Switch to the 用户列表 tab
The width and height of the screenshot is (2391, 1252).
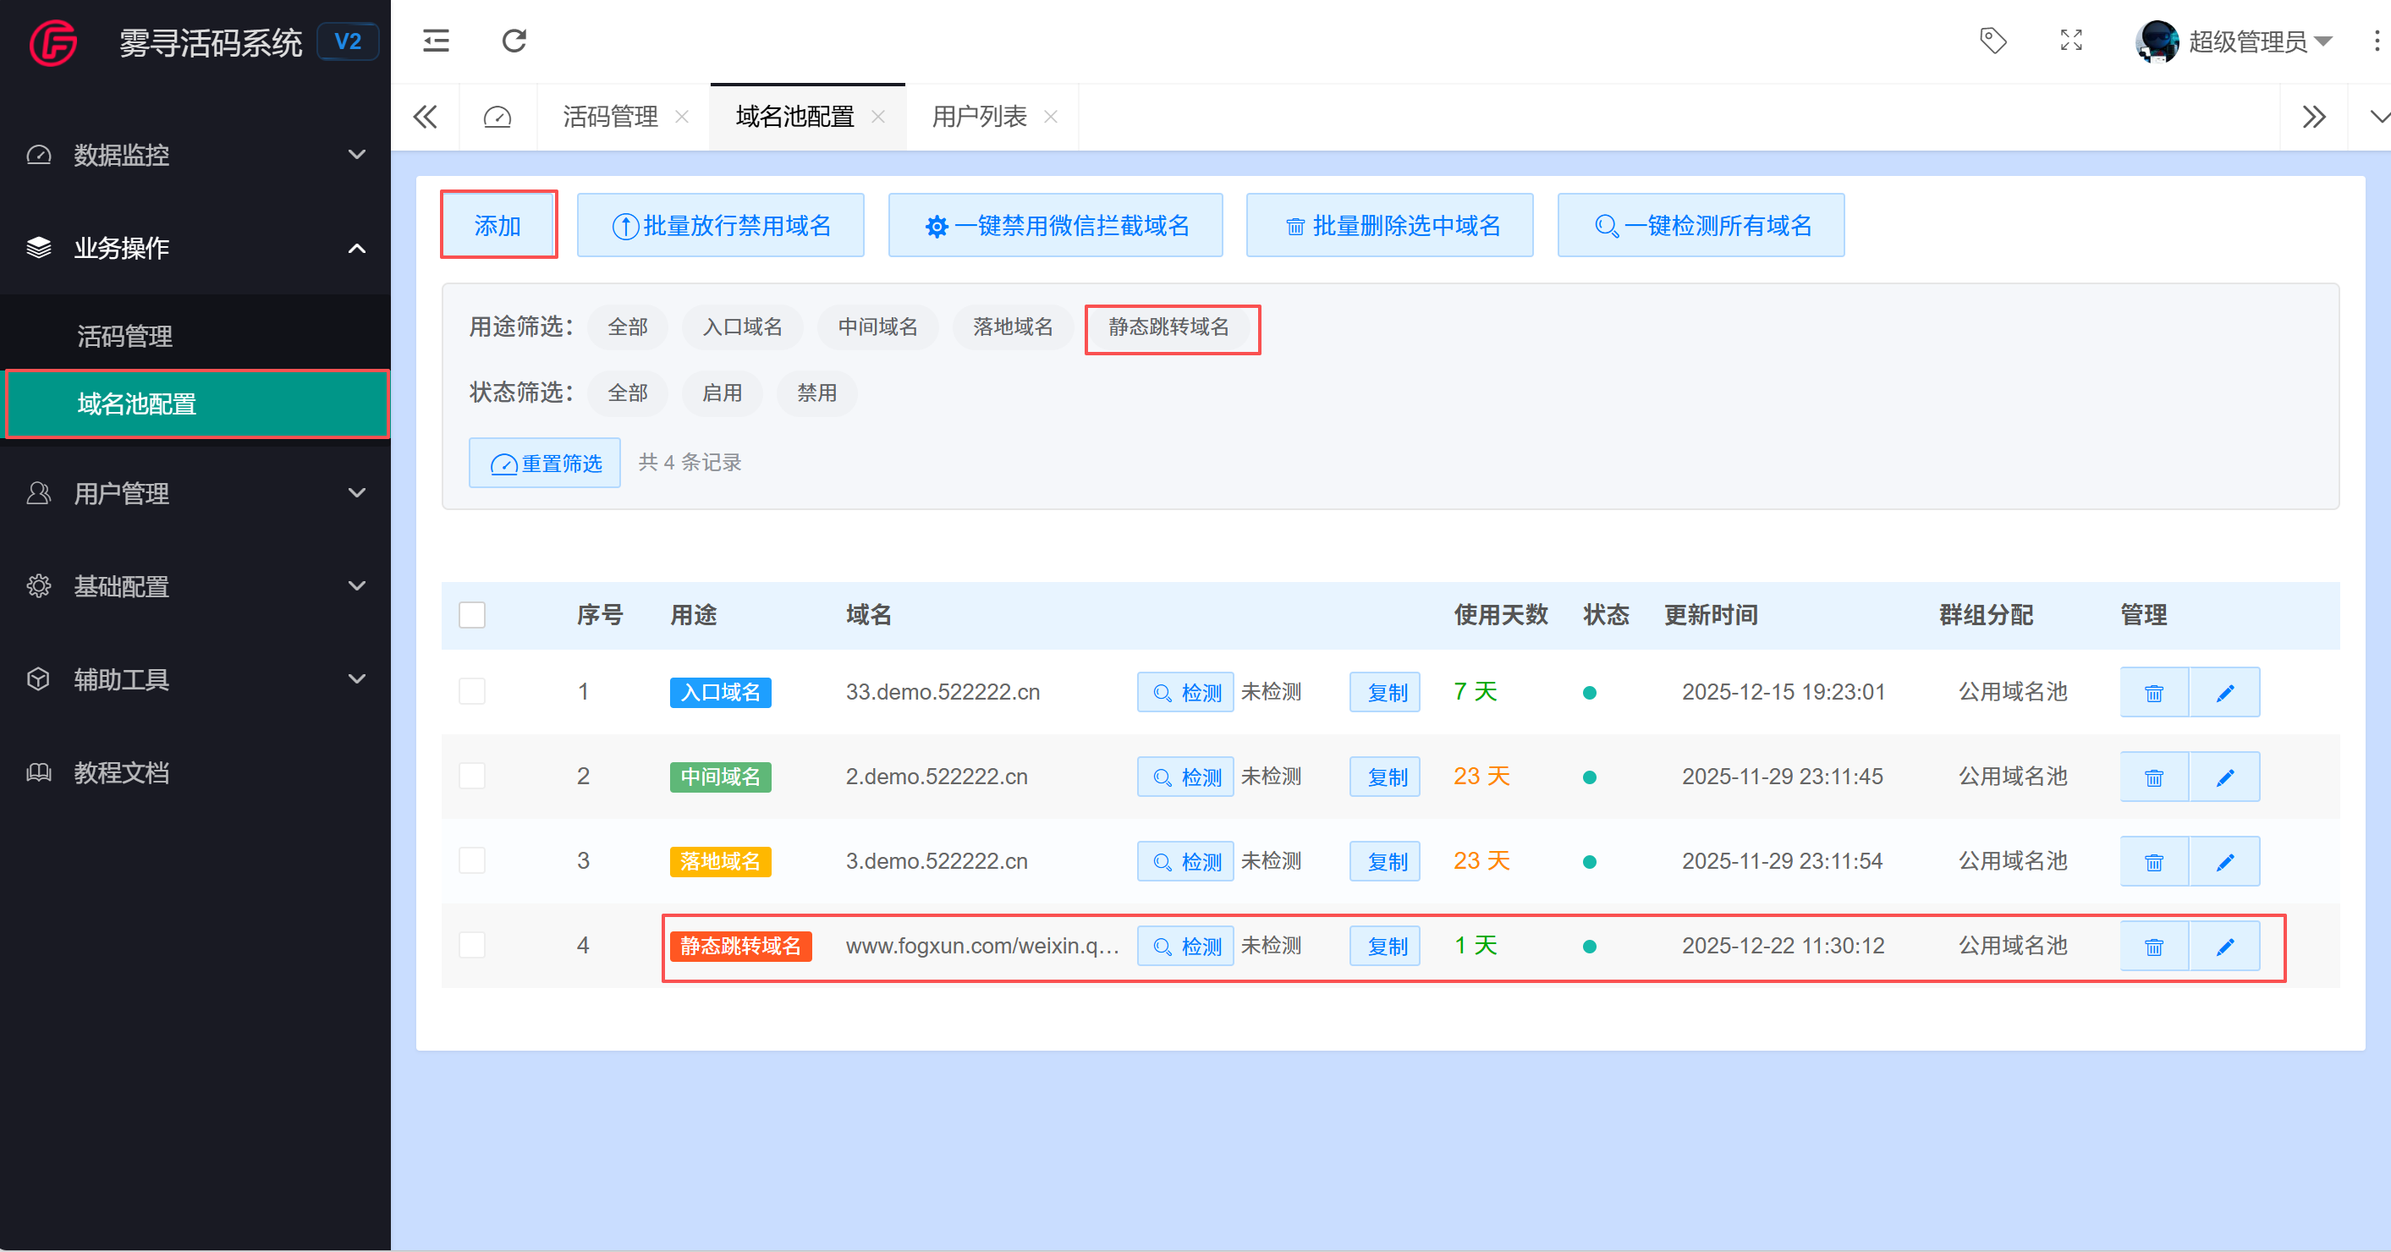[x=980, y=116]
